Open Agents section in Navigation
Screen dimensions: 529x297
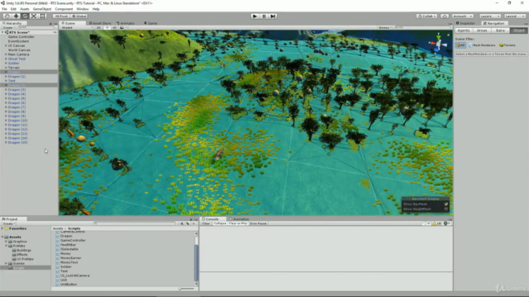[464, 31]
